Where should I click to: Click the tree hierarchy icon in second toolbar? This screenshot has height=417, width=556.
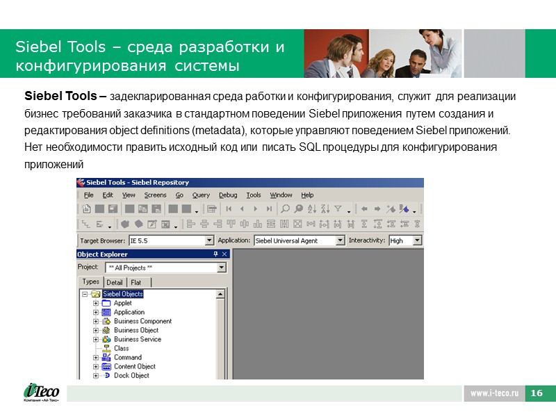coord(86,224)
